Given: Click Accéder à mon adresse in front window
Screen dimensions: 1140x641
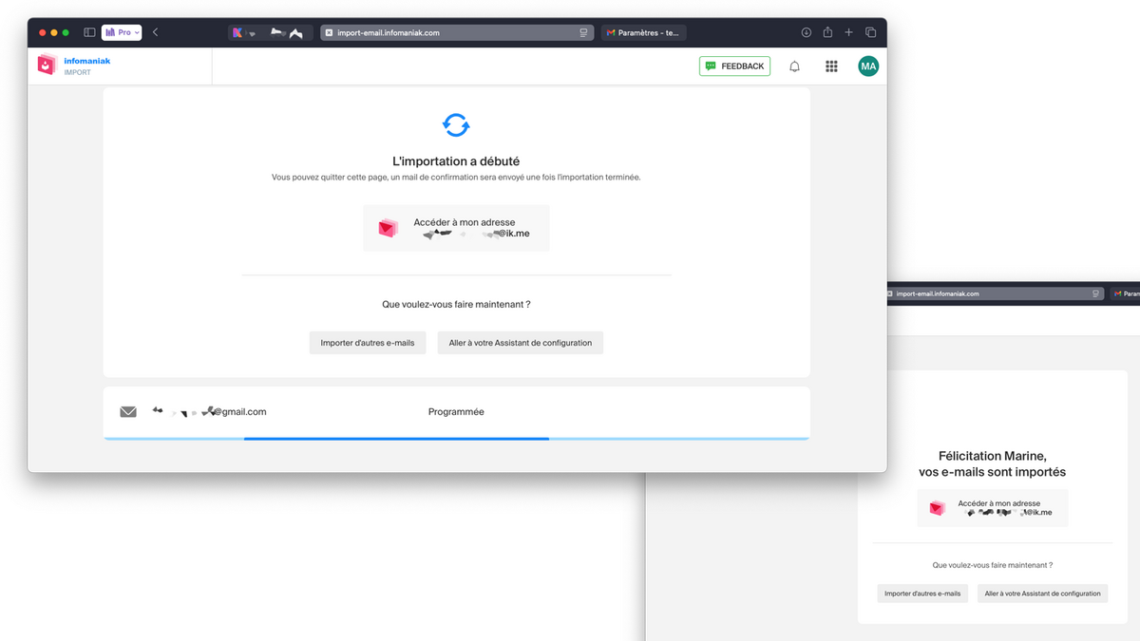Looking at the screenshot, I should [456, 228].
